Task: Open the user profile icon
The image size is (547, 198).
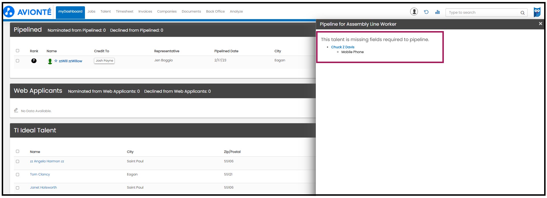Action: point(414,12)
